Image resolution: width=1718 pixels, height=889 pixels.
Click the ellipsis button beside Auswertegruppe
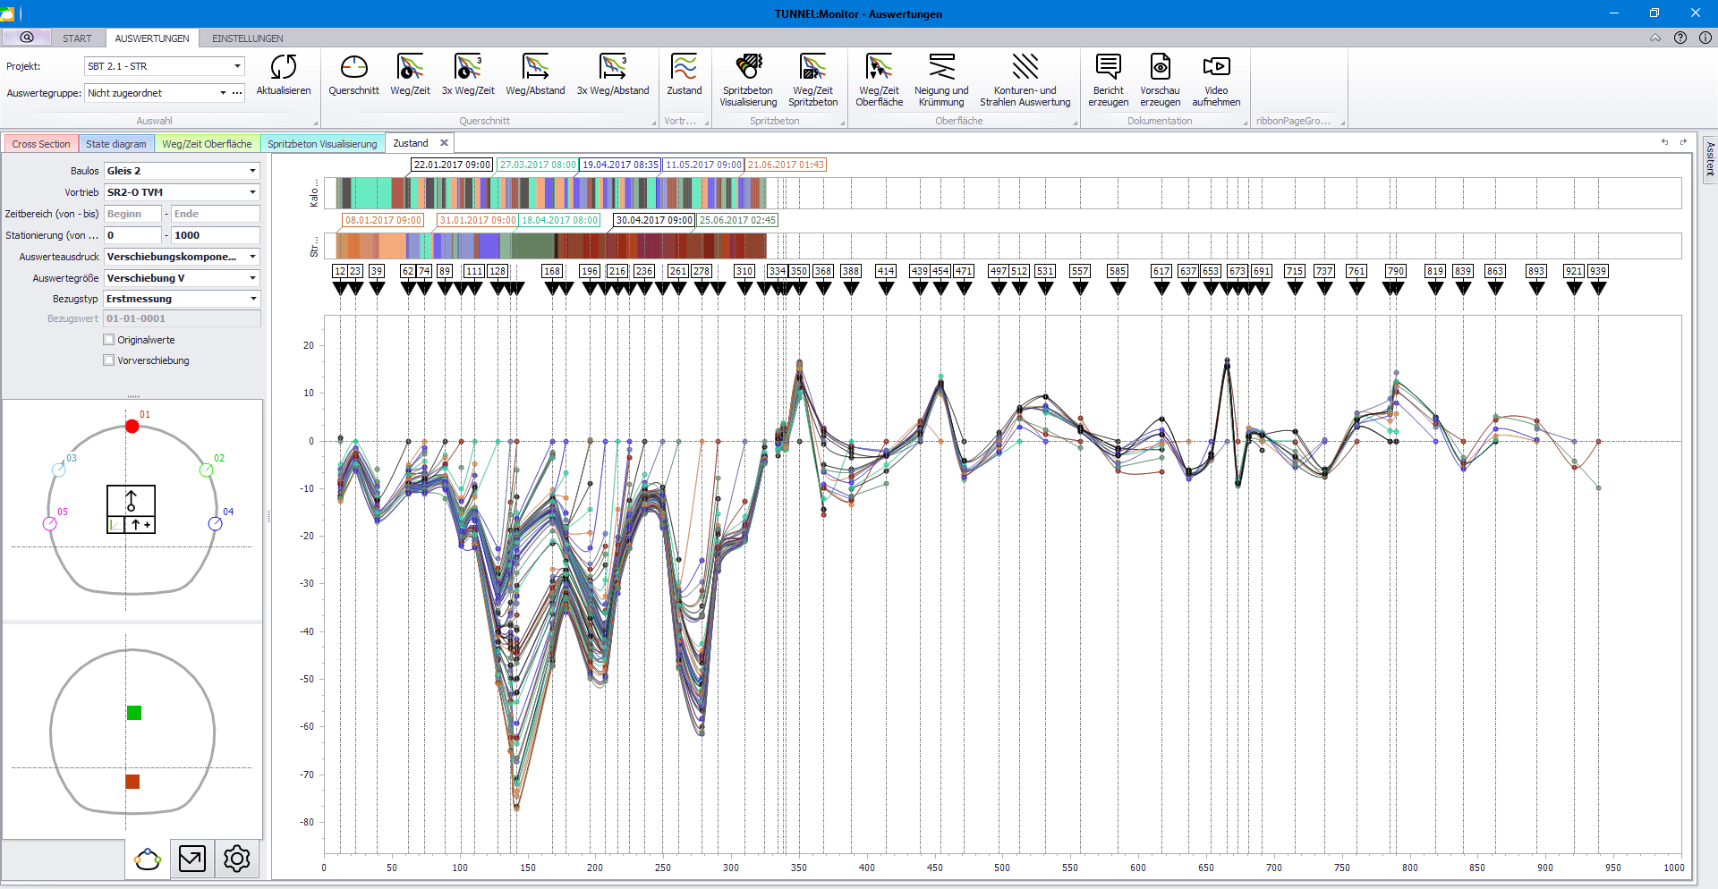click(237, 93)
